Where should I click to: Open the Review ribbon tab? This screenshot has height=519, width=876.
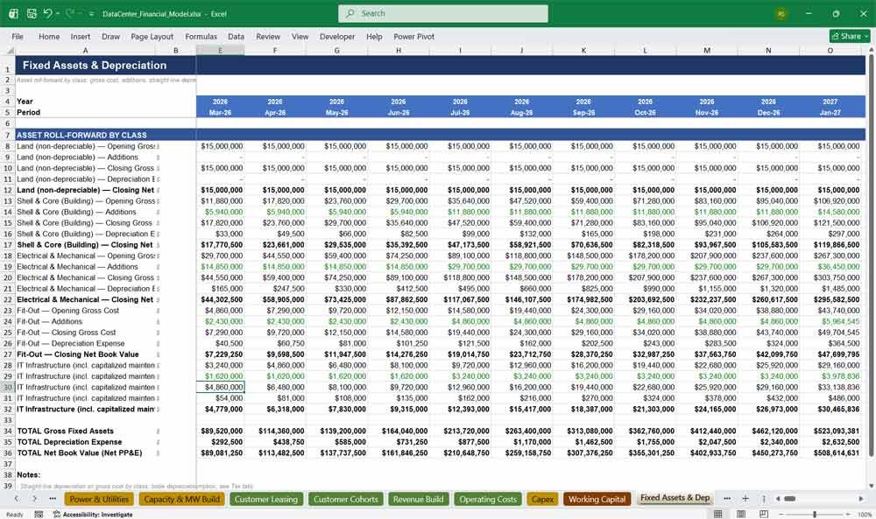(268, 36)
